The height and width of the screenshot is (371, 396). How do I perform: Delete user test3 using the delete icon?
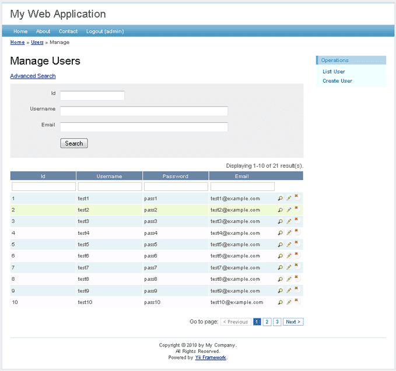296,220
